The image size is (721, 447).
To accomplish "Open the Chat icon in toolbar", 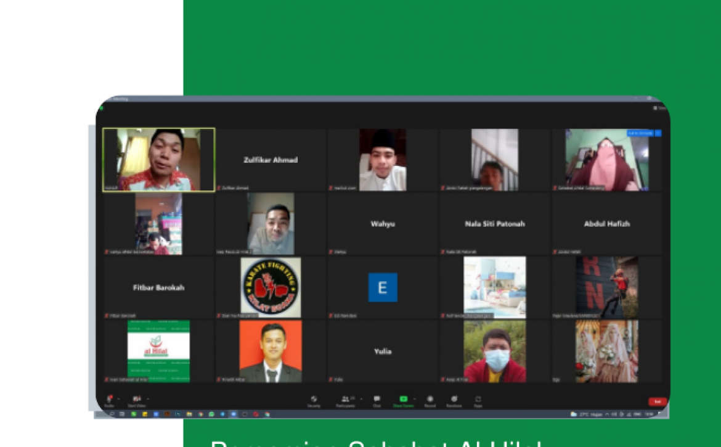I will coord(377,399).
